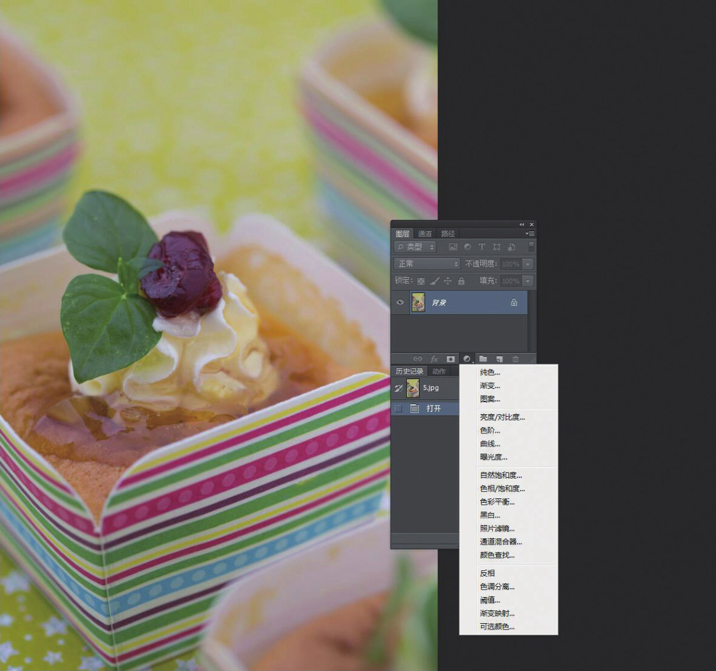Click the lock image pixels brush icon
Image resolution: width=716 pixels, height=671 pixels.
coord(434,281)
